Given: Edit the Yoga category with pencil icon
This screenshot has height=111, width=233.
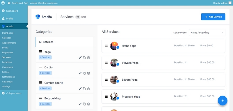Looking at the screenshot, I should click(x=80, y=57).
